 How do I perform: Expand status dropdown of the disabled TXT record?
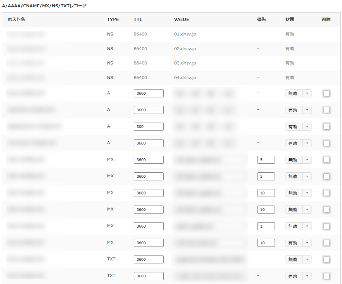[x=298, y=260]
